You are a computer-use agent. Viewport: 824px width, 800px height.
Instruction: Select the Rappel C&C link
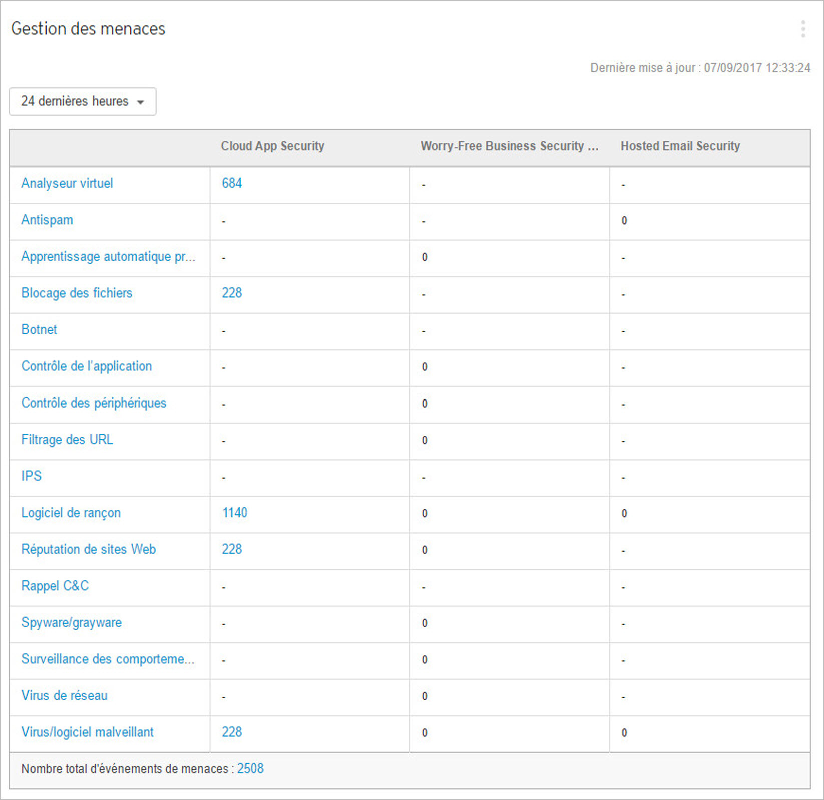[x=55, y=586]
